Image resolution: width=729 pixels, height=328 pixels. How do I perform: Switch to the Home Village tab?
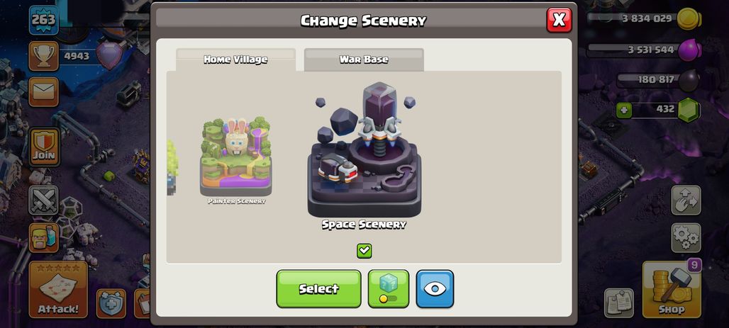coord(235,60)
